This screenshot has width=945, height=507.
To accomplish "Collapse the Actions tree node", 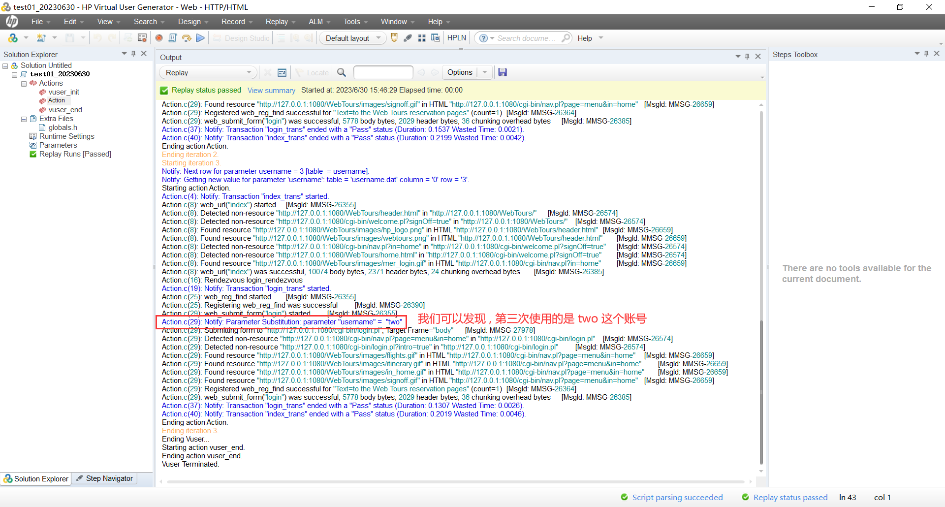I will click(x=24, y=84).
